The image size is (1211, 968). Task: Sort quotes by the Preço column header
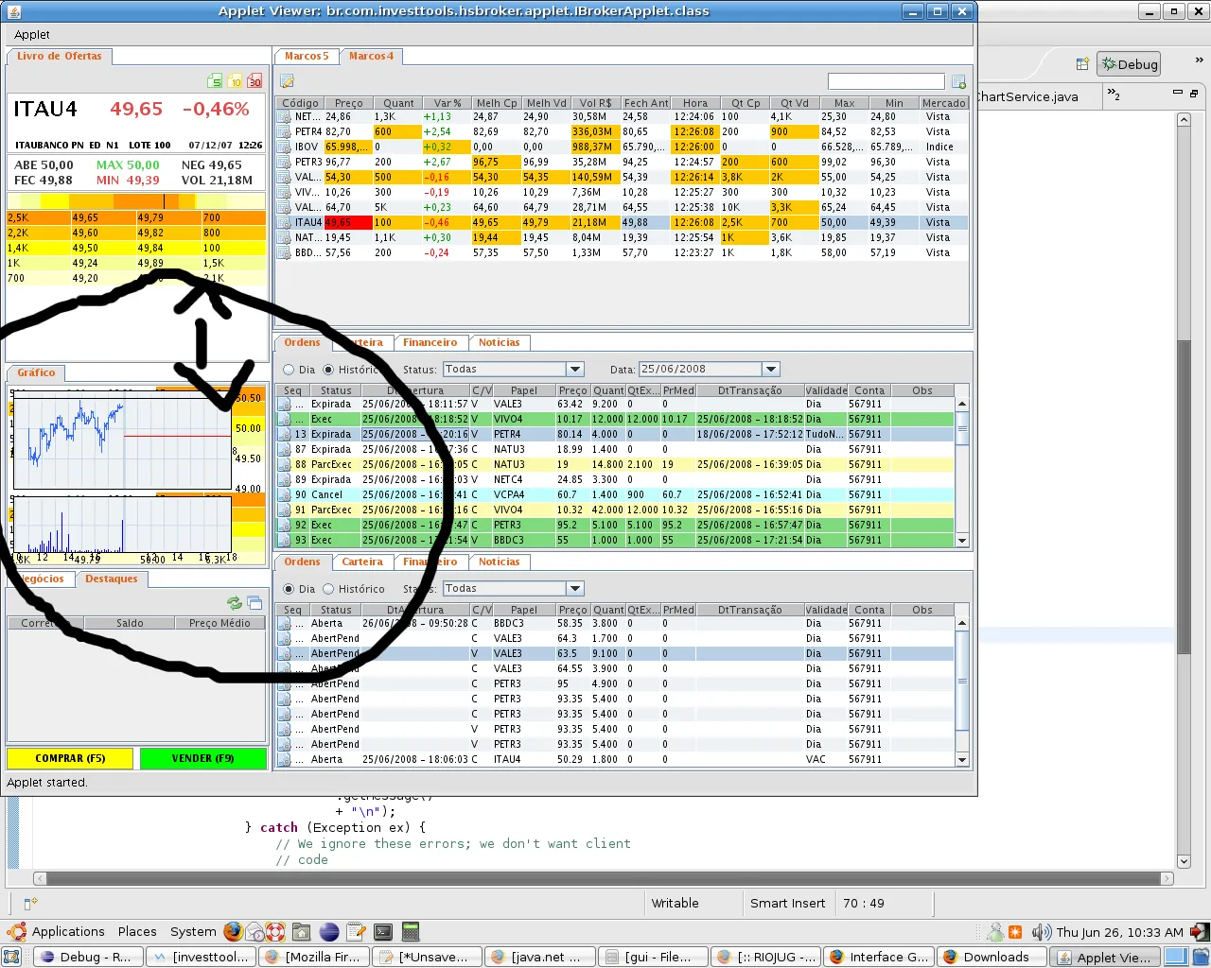click(348, 103)
